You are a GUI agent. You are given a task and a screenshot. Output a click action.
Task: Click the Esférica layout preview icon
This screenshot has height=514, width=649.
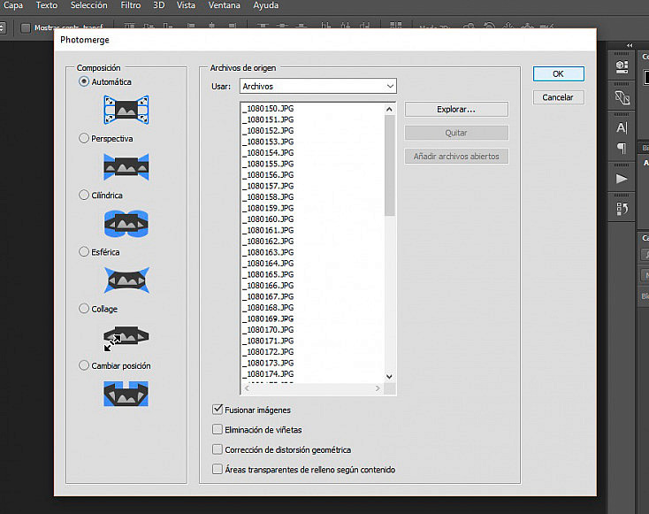[126, 280]
